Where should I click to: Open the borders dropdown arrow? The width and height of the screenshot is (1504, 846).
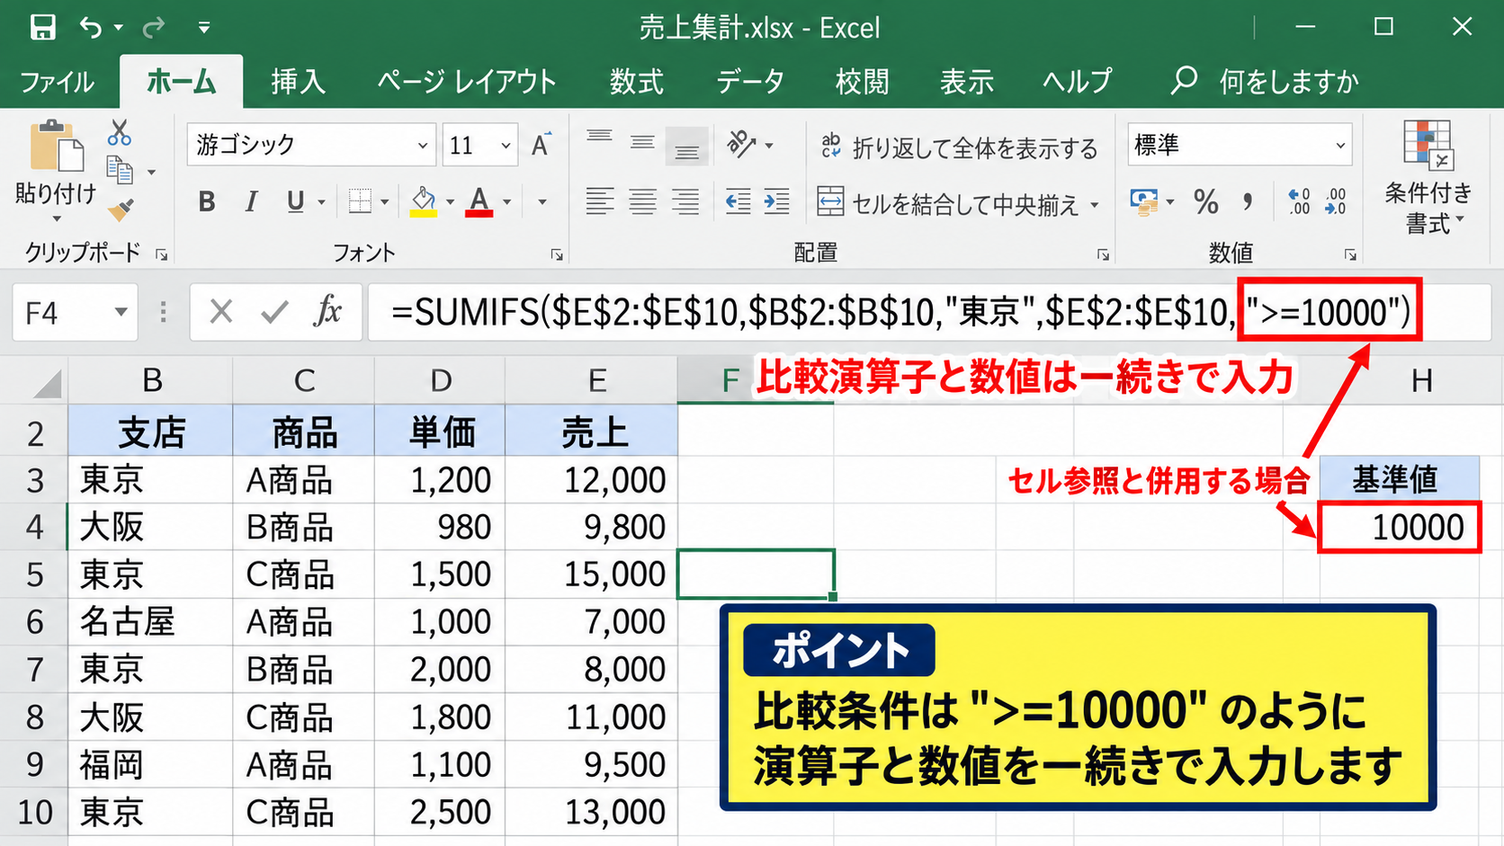(x=384, y=201)
